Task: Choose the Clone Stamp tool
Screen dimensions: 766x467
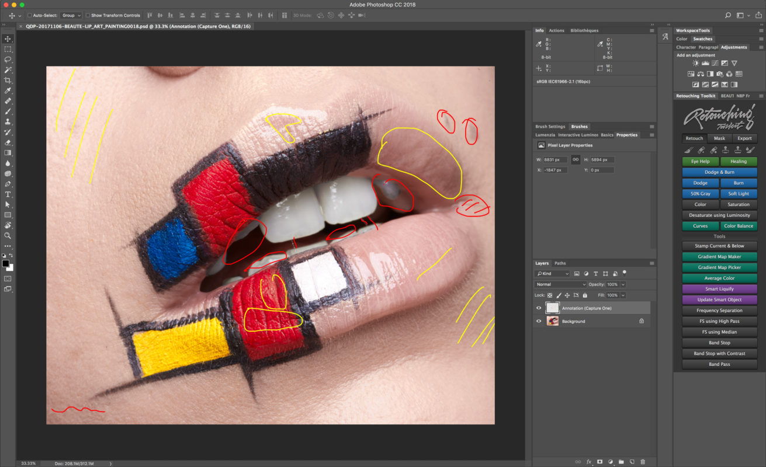Action: tap(8, 121)
